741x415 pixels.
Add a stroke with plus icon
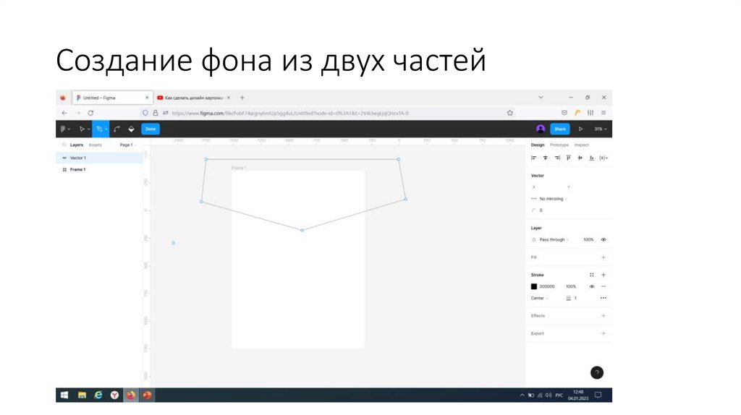point(604,275)
